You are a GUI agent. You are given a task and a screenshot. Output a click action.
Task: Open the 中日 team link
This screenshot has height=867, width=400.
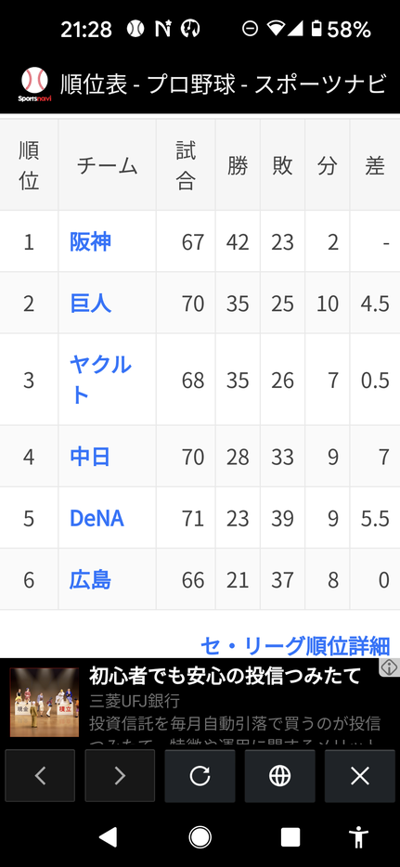90,457
